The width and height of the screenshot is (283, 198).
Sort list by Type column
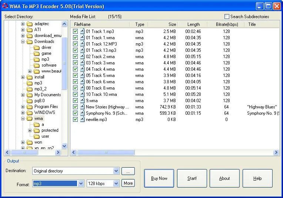(139, 24)
